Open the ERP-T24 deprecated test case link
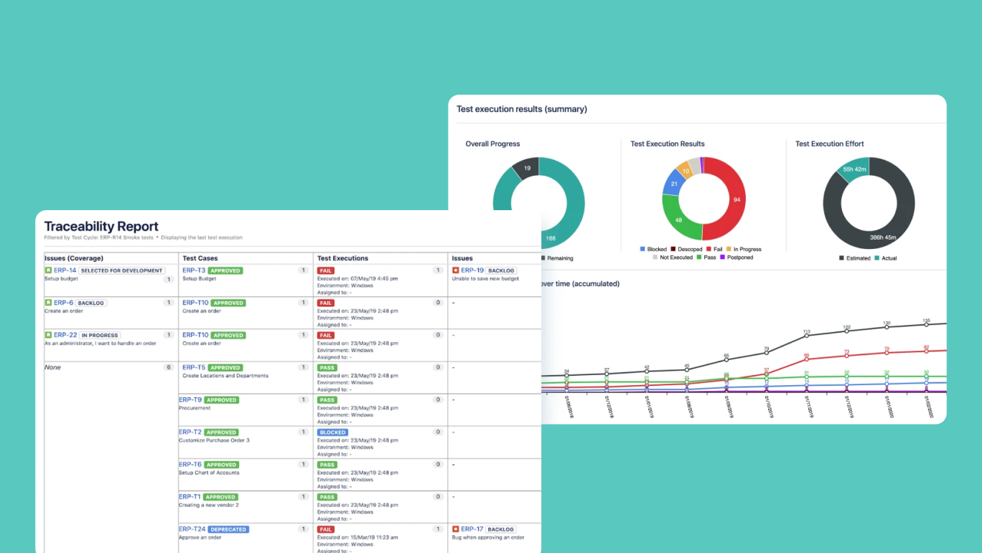982x553 pixels. pos(192,529)
